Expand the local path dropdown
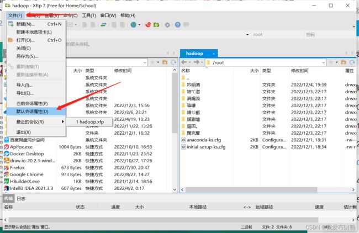This screenshot has width=359, height=233. coord(145,62)
